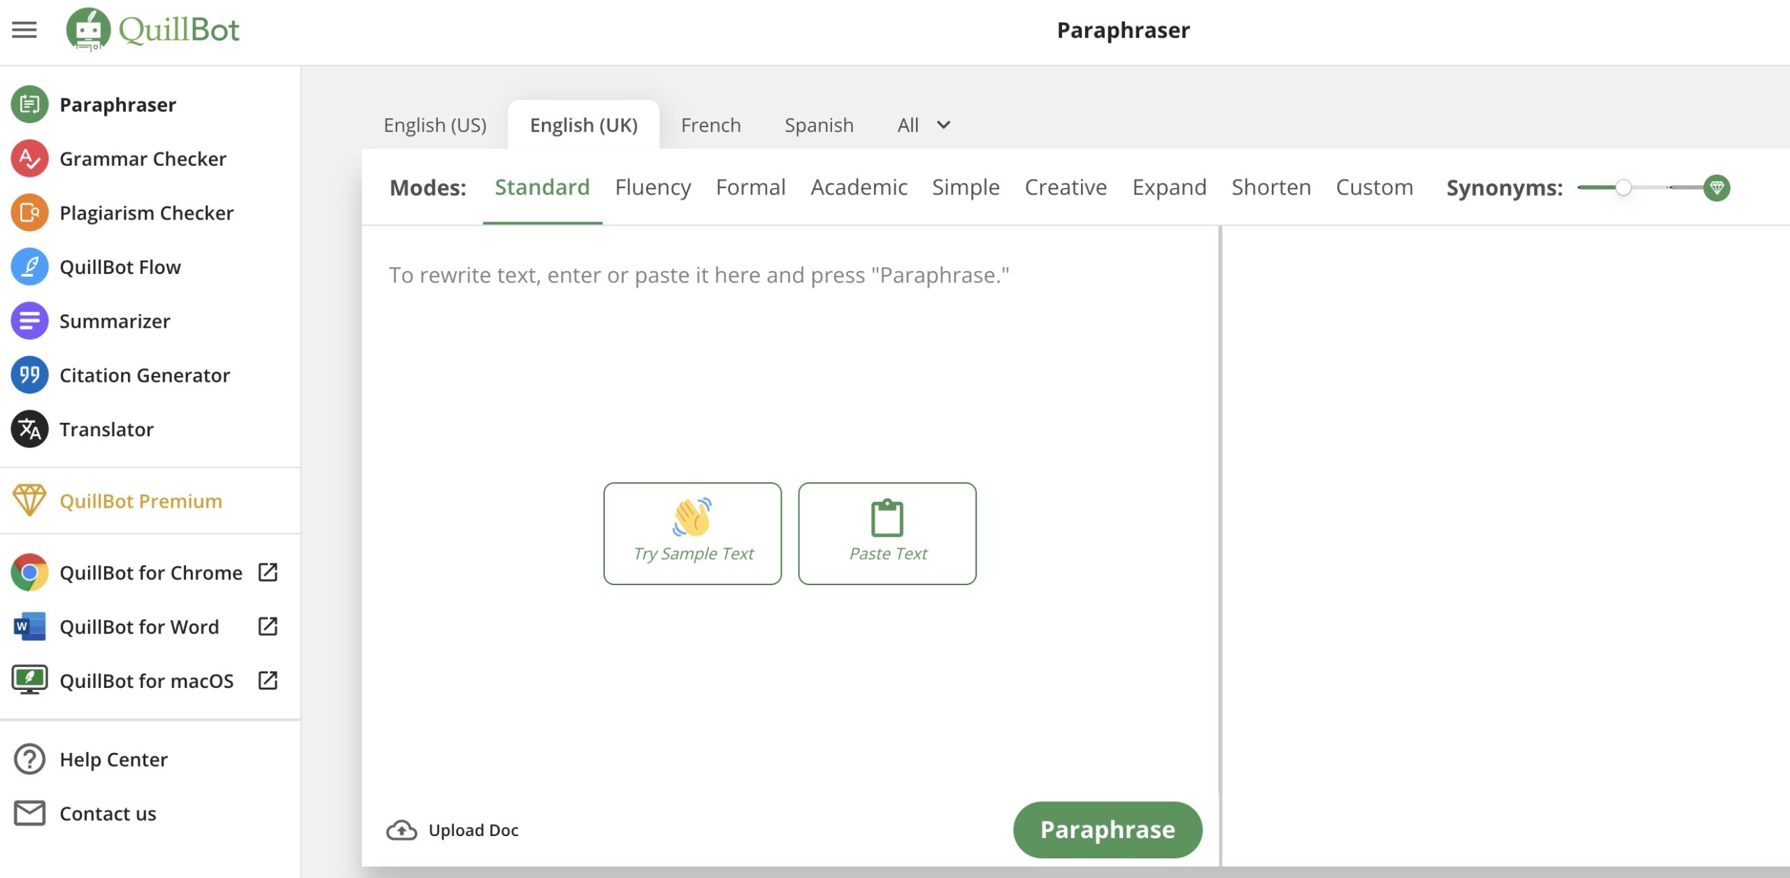Select Expand mode
Viewport: 1790px width, 878px height.
1169,187
